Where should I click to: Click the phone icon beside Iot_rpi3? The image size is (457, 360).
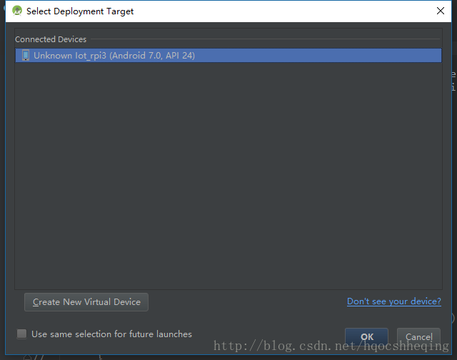(26, 56)
